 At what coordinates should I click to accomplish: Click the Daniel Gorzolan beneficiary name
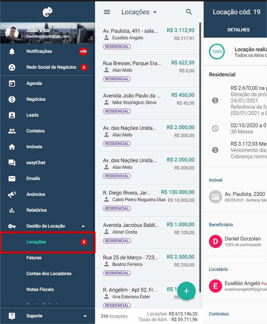(x=243, y=239)
